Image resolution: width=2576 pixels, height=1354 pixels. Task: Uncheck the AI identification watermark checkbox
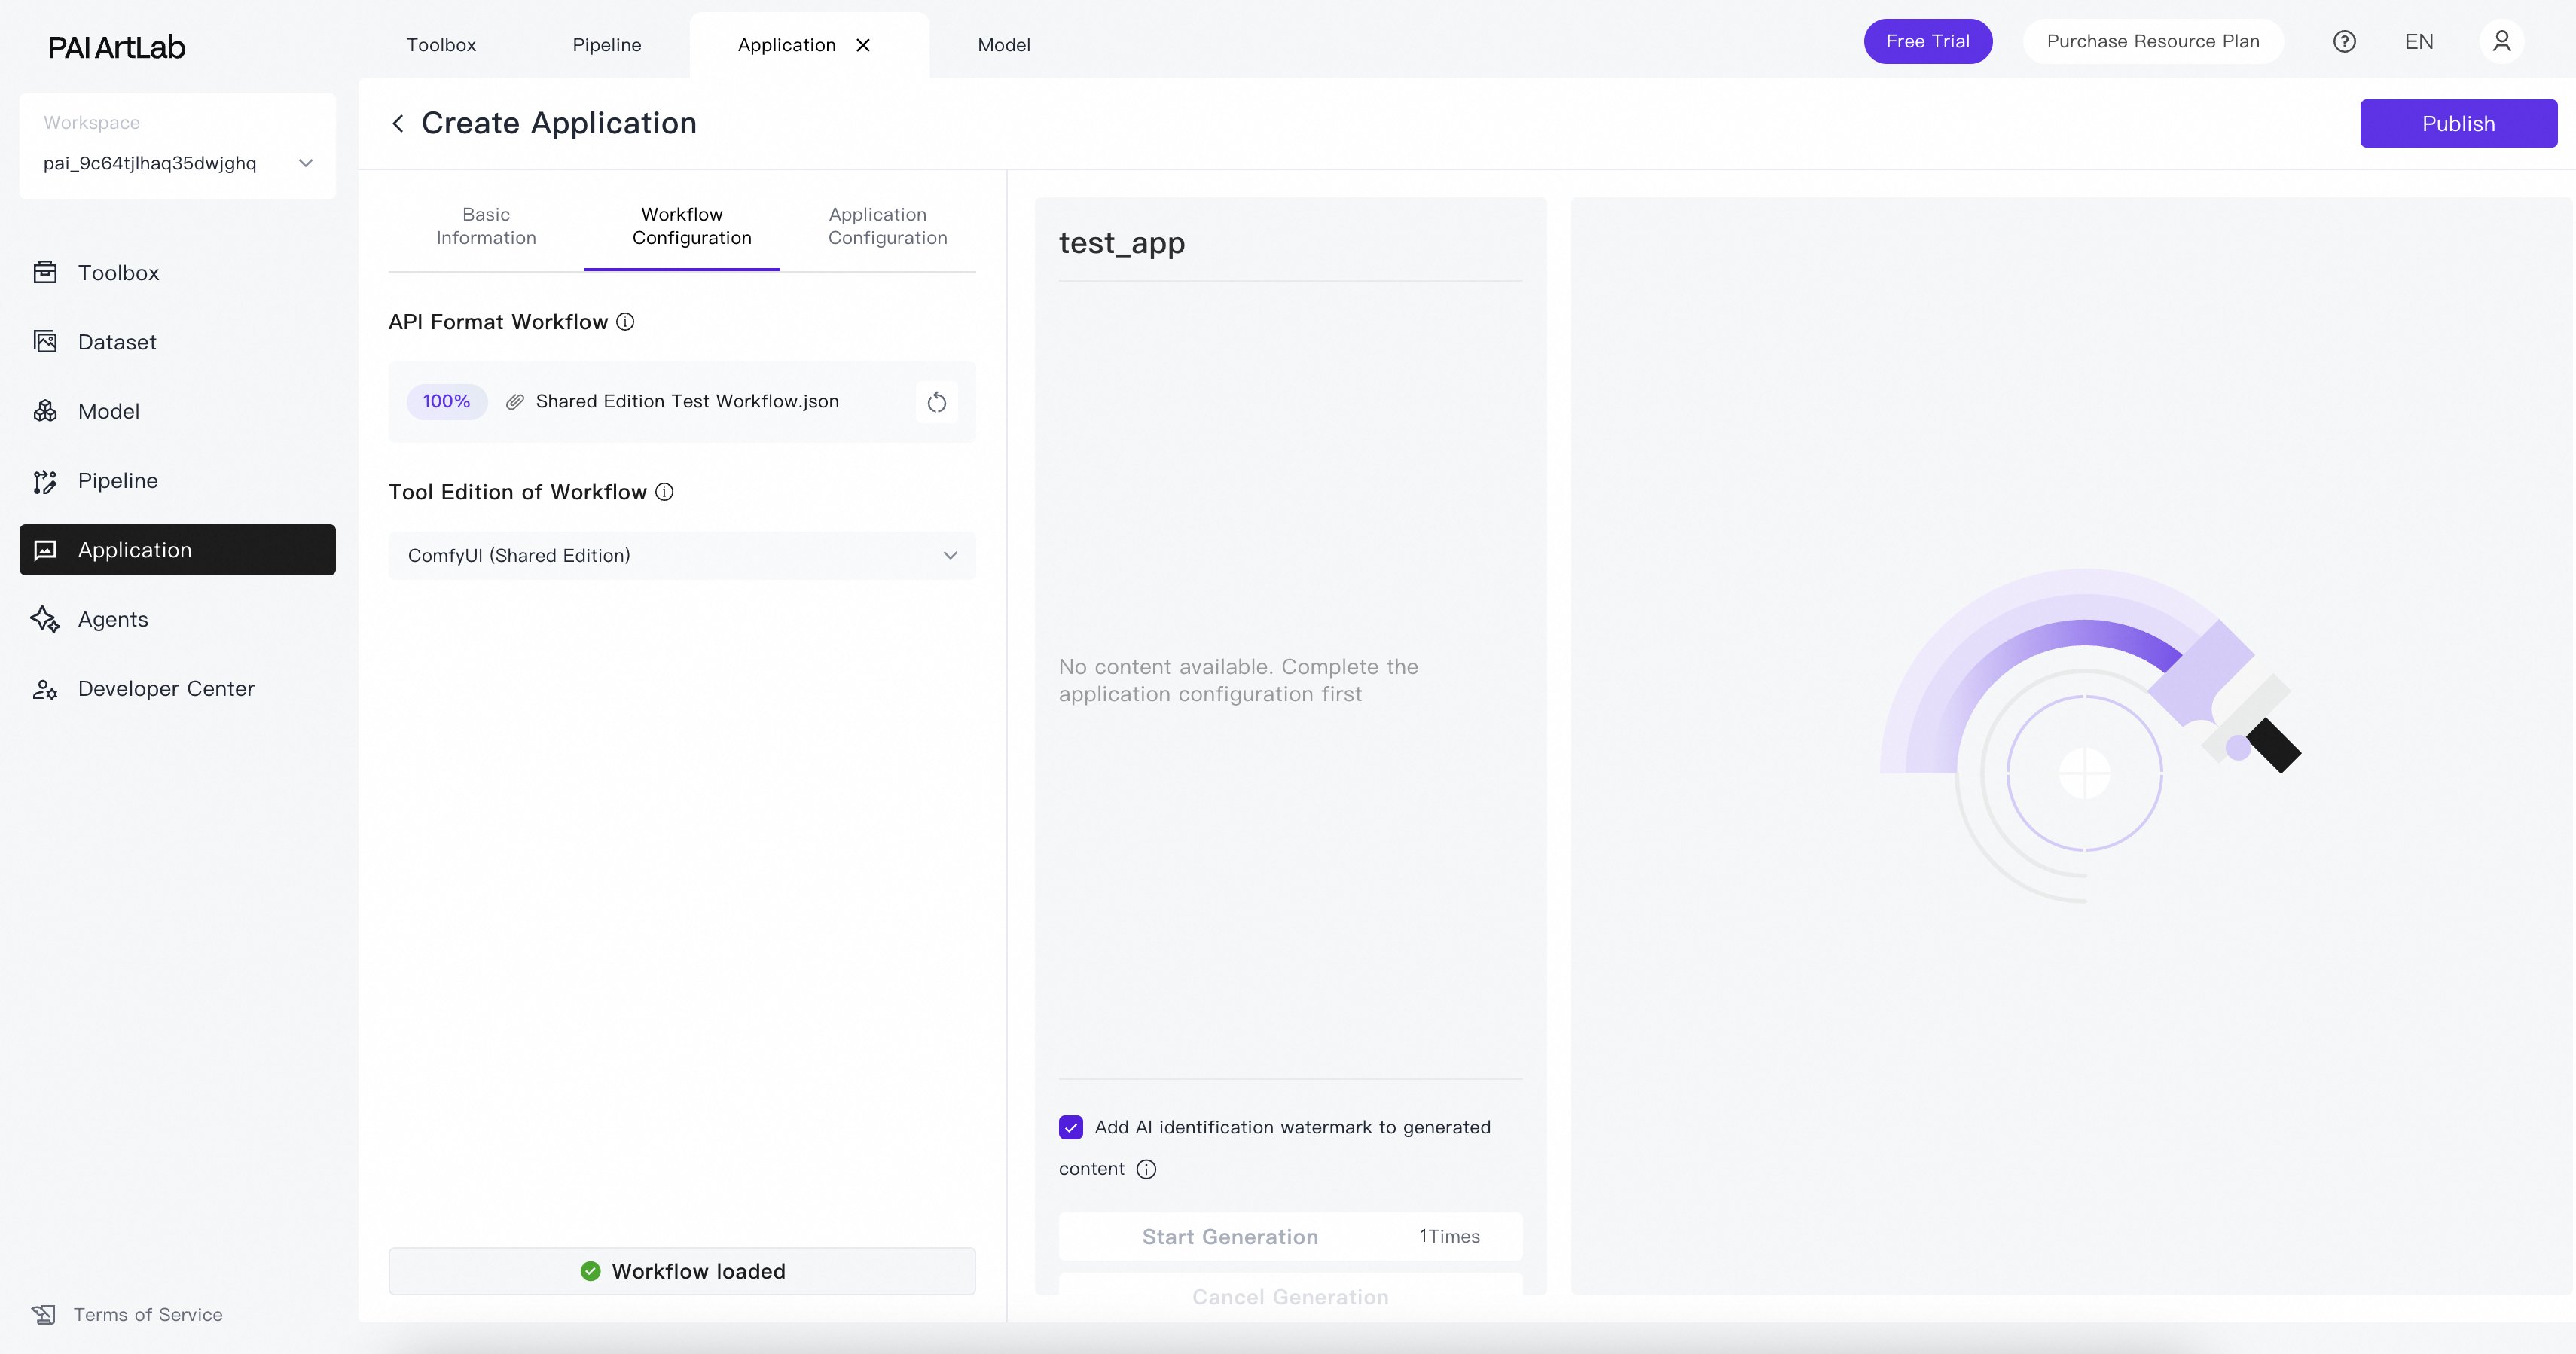[x=1070, y=1127]
